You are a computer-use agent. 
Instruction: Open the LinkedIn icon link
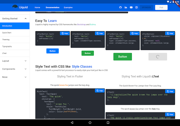tap(126, 7)
